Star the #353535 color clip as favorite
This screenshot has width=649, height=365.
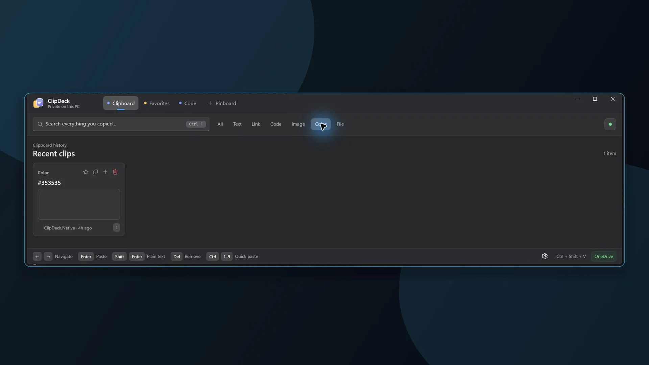pyautogui.click(x=86, y=172)
